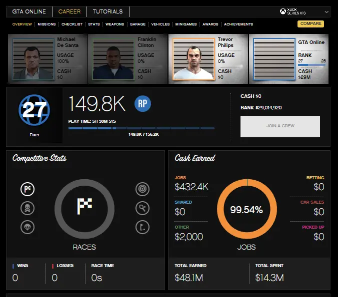
Task: Go to the Checklist section
Action: pos(72,24)
